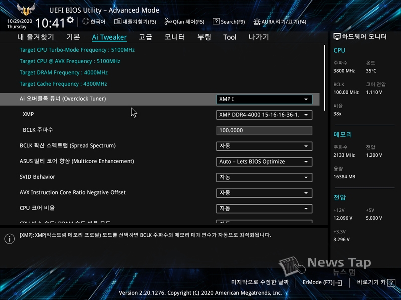Switch to 기본 tab

coord(73,37)
